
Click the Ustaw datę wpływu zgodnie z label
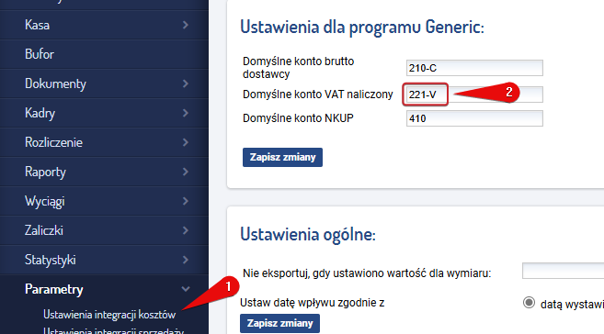(x=313, y=303)
